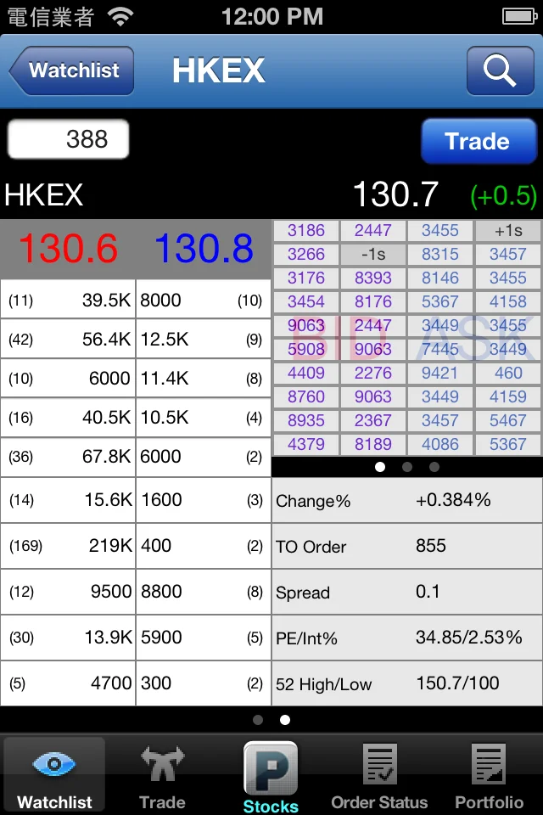This screenshot has width=543, height=815.
Task: Select broker code 8315
Action: coord(440,254)
